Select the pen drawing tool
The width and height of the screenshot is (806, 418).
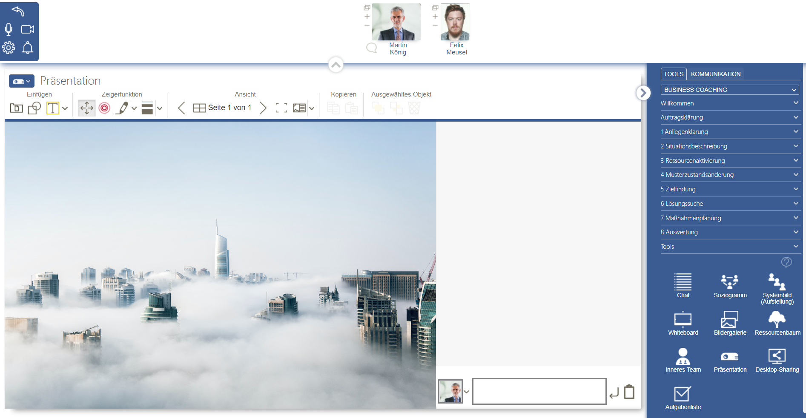pyautogui.click(x=122, y=108)
